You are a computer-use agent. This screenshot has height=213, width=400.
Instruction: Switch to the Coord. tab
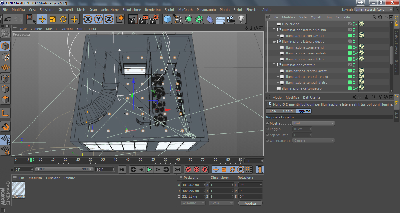coord(288,111)
